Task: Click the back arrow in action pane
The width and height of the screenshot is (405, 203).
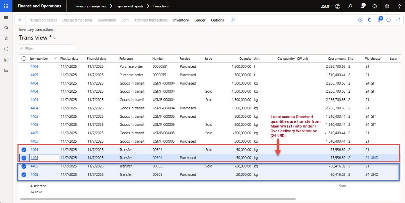Action: click(x=21, y=20)
